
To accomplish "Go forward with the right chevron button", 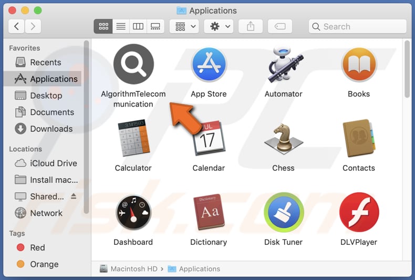I will 33,26.
